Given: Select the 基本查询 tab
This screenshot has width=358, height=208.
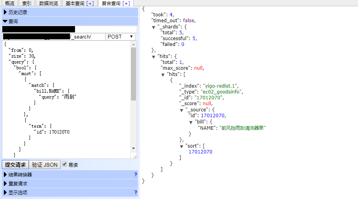Looking at the screenshot, I should pyautogui.click(x=75, y=3).
